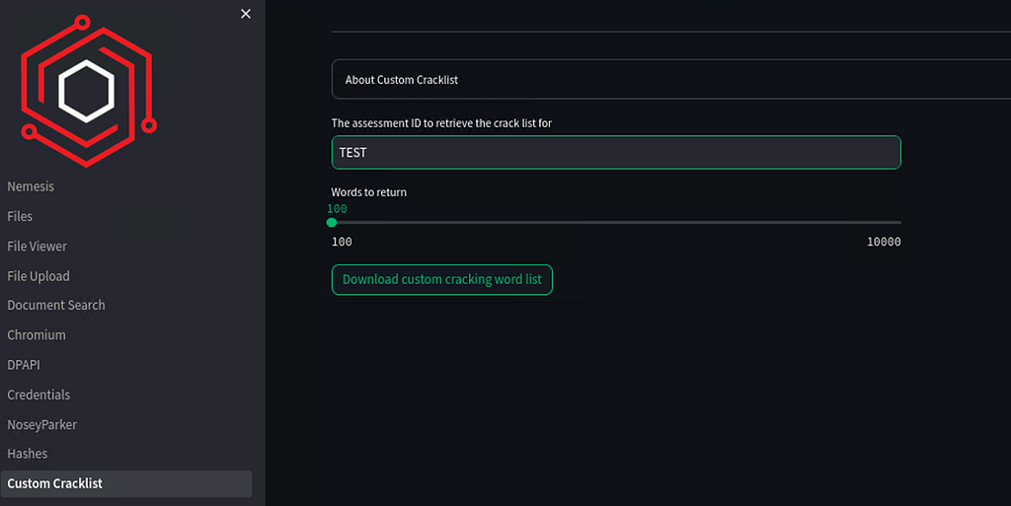
Task: Open NoseyParker from sidebar
Action: point(41,425)
